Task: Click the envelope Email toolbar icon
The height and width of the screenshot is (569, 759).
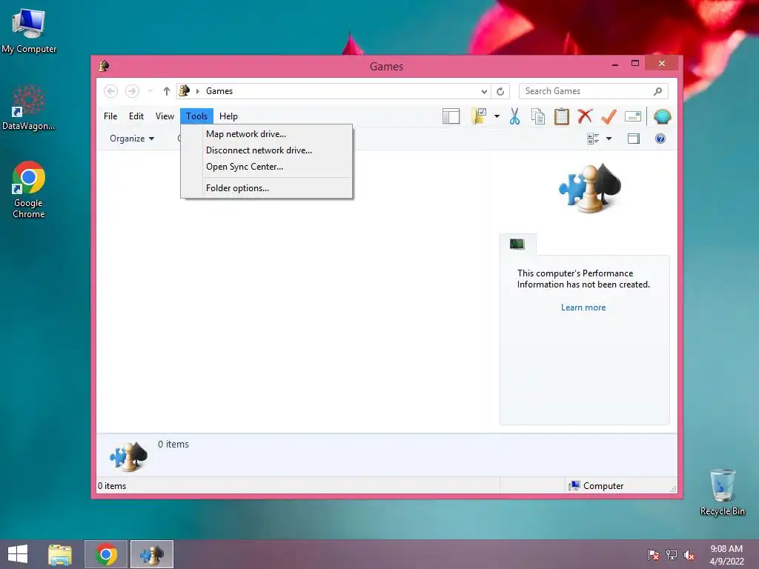Action: point(633,116)
